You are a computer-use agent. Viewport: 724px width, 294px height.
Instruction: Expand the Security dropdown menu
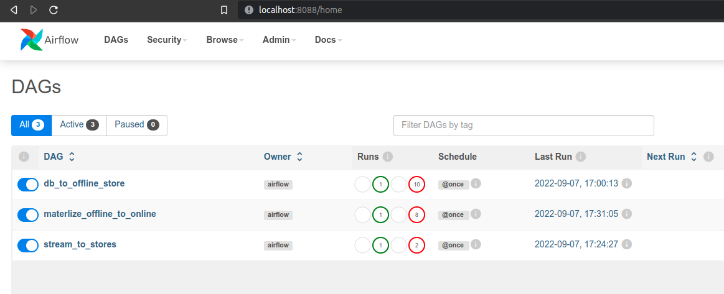167,40
